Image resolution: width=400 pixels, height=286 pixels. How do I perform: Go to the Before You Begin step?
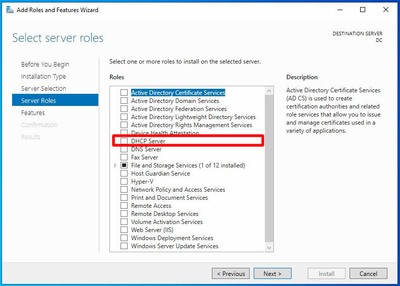tap(45, 64)
